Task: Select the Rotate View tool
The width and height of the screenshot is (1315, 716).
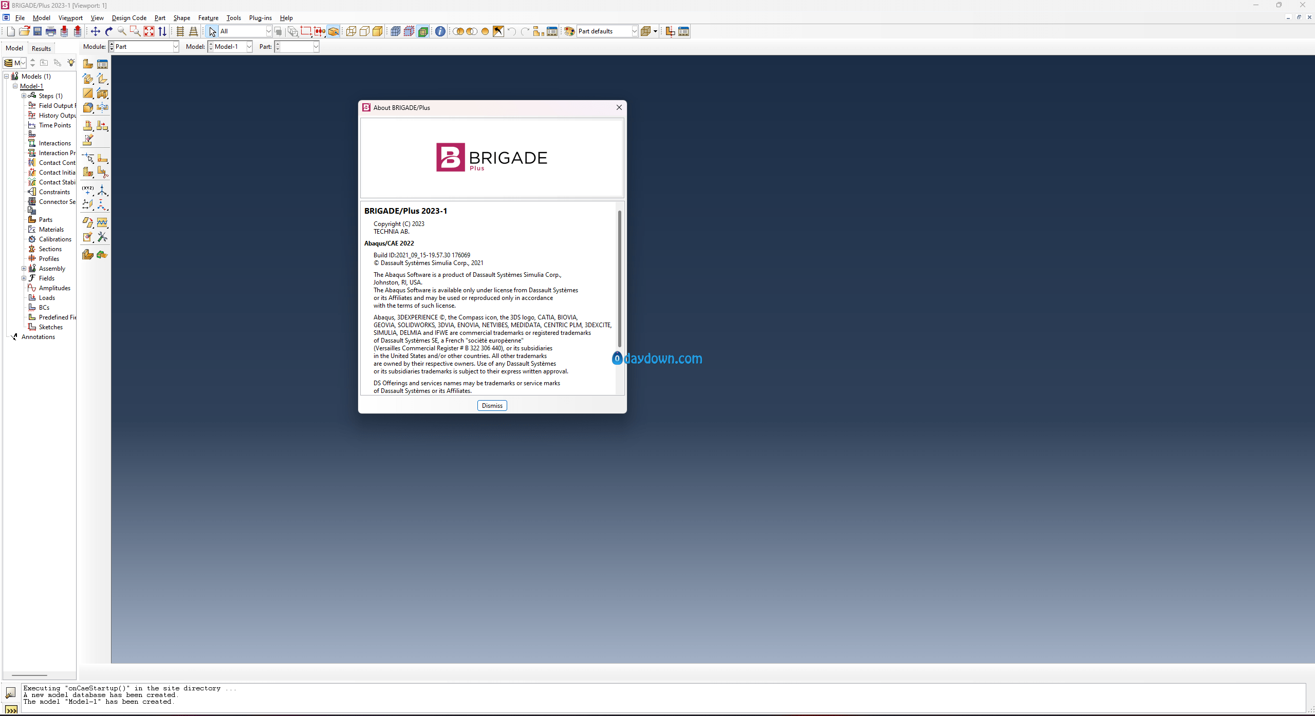Action: pos(109,31)
